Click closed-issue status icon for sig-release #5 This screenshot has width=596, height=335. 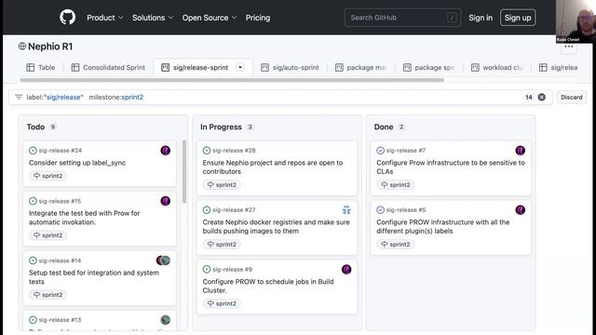(x=380, y=210)
